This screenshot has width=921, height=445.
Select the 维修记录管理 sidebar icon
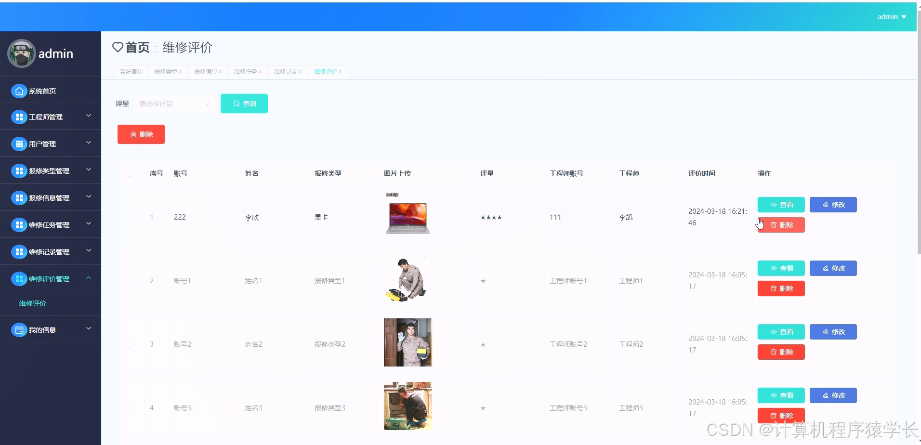coord(19,251)
